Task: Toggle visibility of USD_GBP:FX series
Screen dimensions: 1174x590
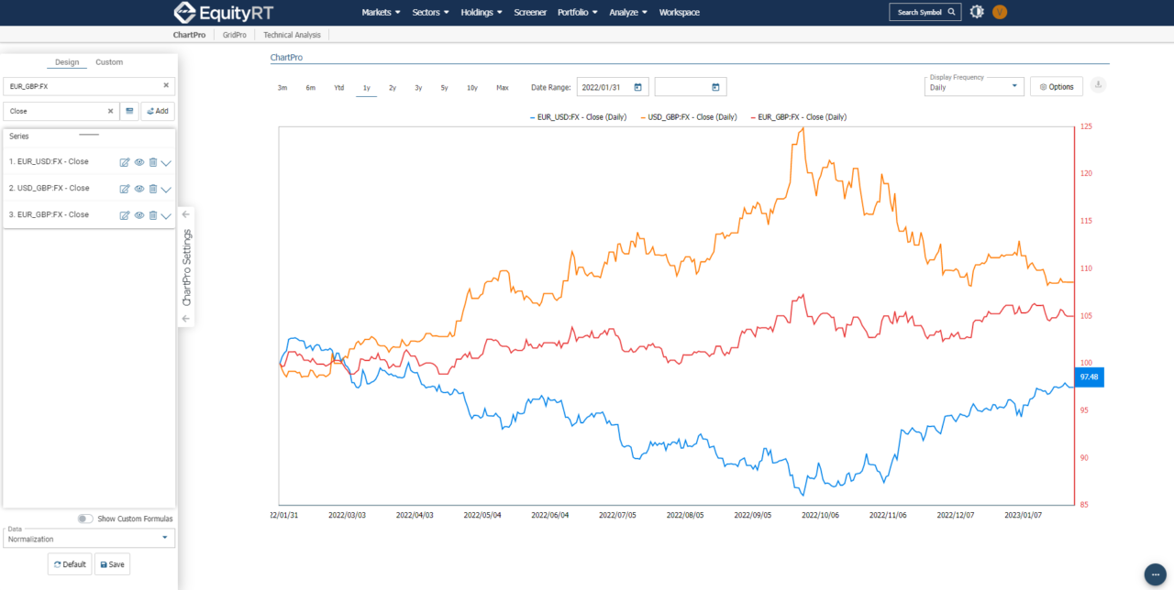Action: coord(138,189)
